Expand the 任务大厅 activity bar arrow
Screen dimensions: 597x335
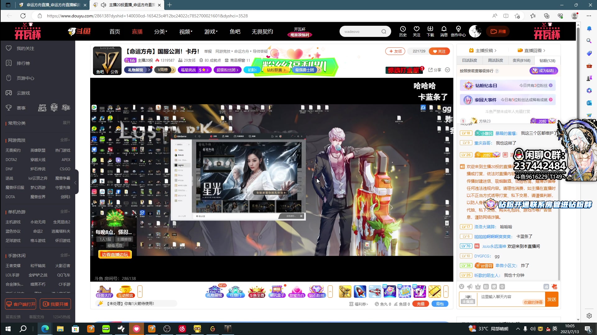click(x=140, y=292)
